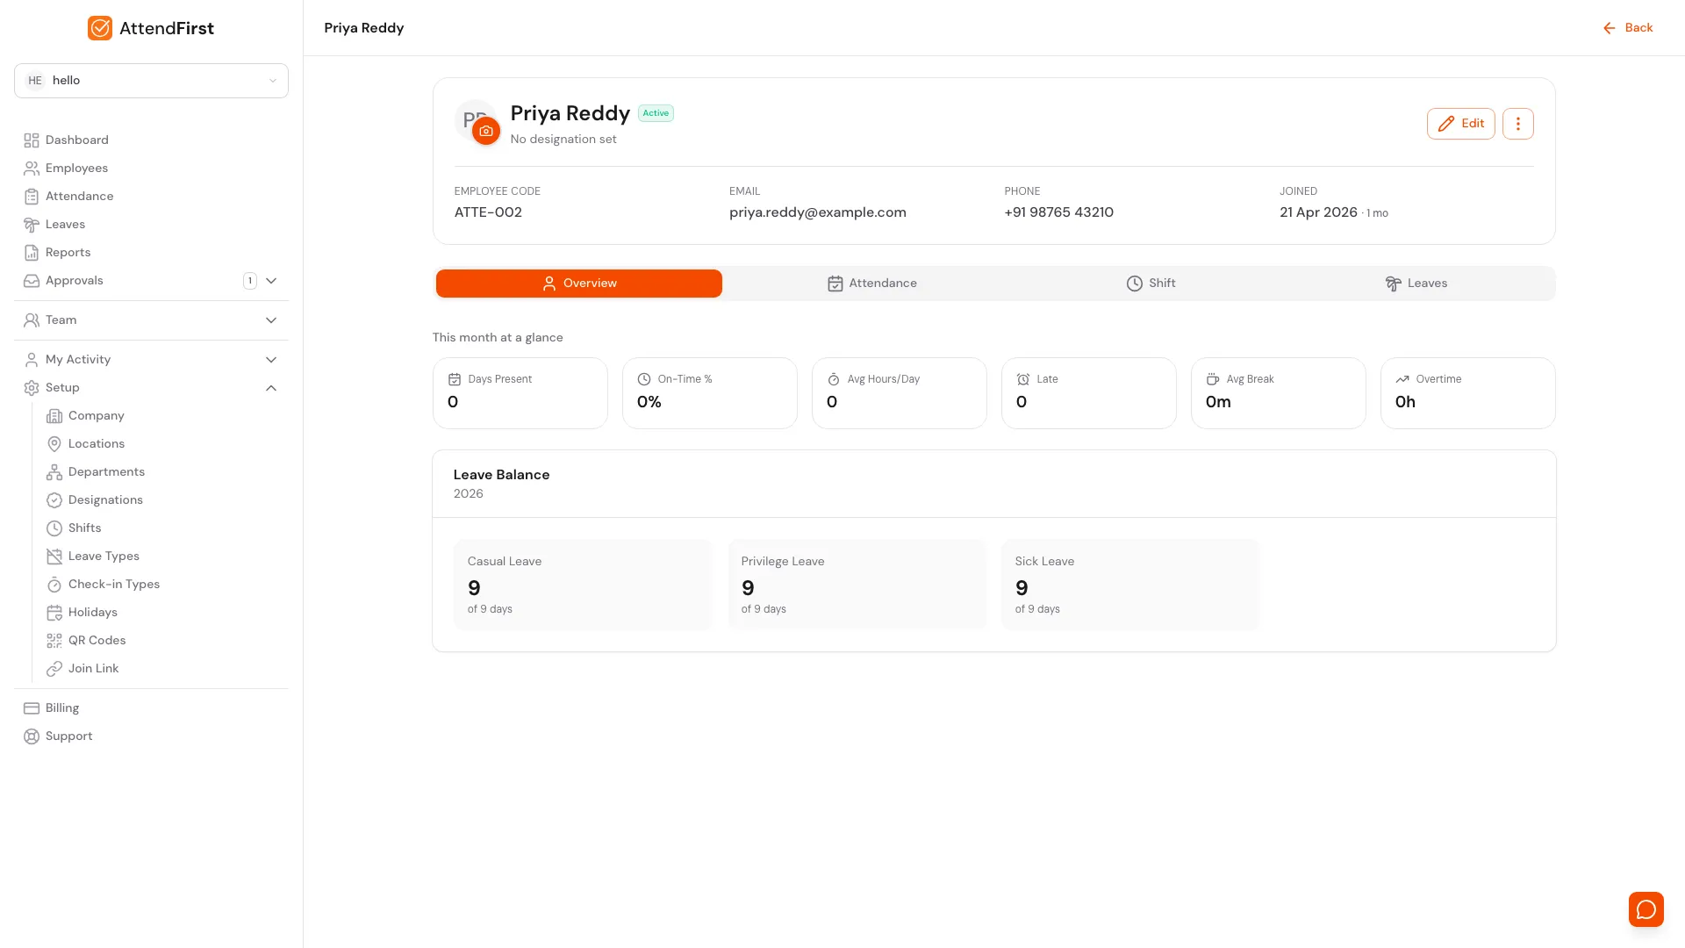Image resolution: width=1685 pixels, height=948 pixels.
Task: Open the hello workspace dropdown
Action: click(x=151, y=81)
